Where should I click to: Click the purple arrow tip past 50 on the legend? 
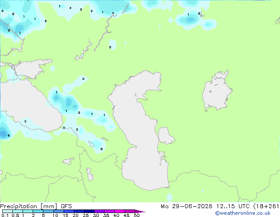(x=140, y=211)
